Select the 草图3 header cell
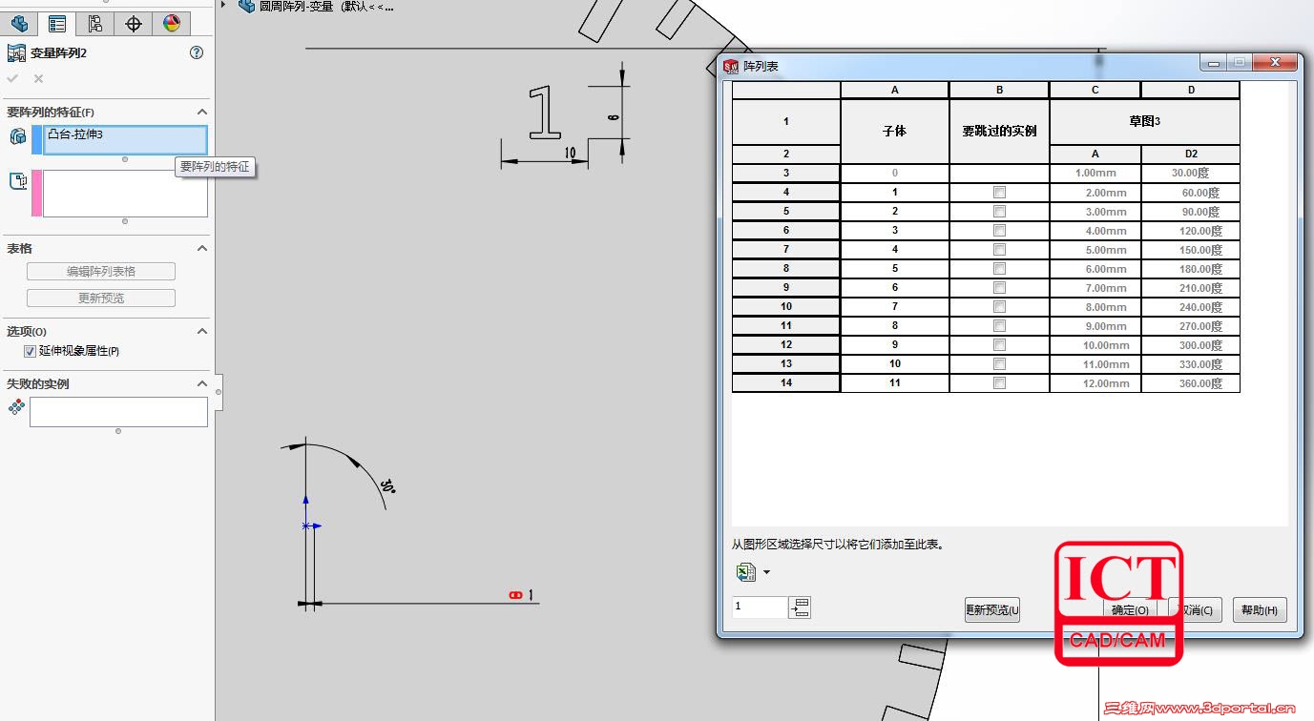The image size is (1314, 721). 1144,122
